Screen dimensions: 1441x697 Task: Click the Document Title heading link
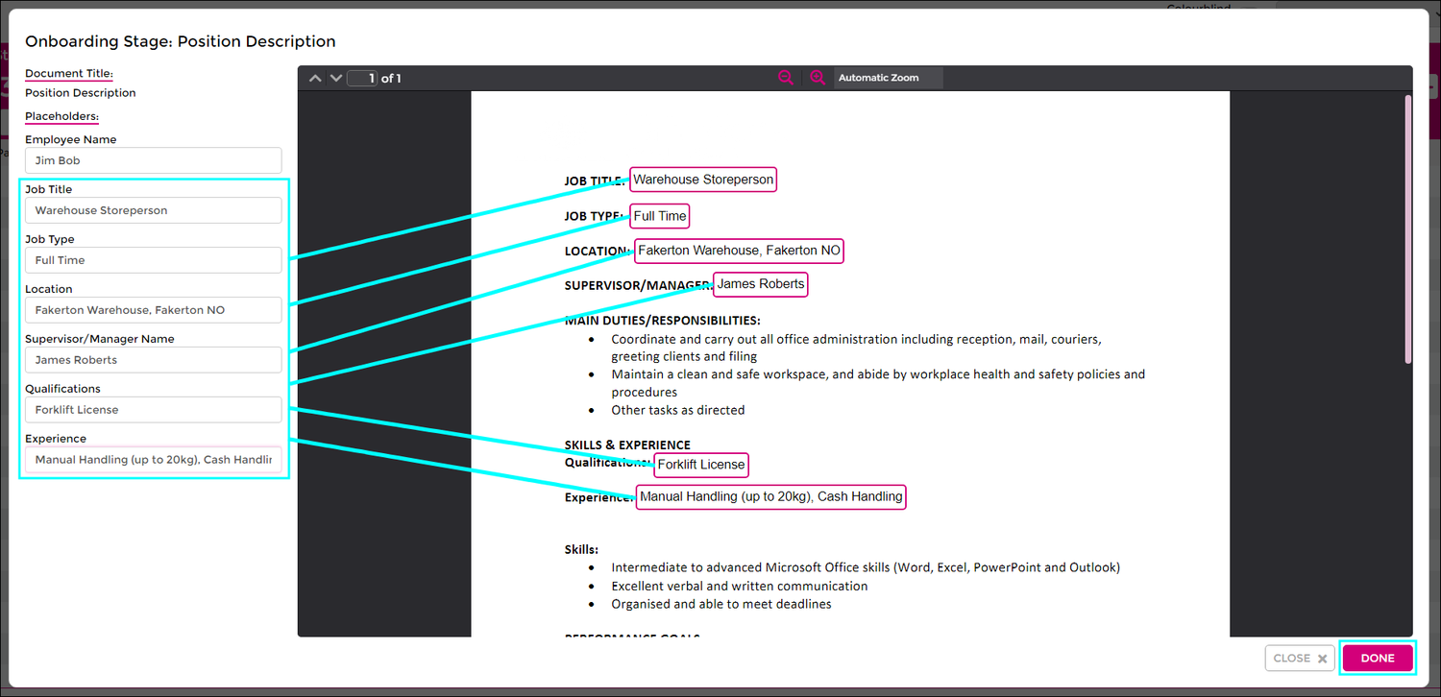68,73
